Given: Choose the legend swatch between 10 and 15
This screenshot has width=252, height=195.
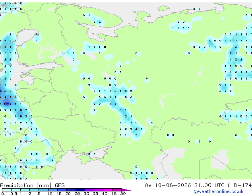Looking at the screenshot, I should point(53,190).
